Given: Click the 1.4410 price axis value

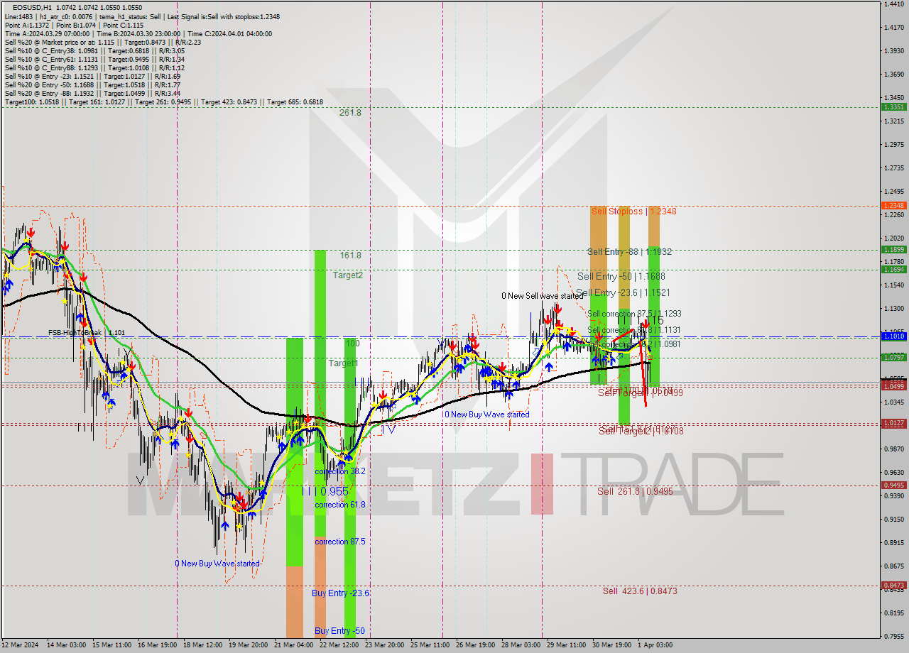Looking at the screenshot, I should tap(893, 4).
